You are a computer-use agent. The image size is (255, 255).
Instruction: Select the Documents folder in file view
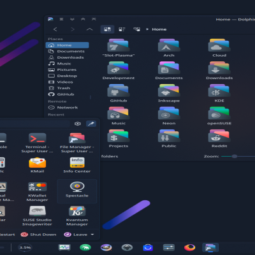click(169, 71)
